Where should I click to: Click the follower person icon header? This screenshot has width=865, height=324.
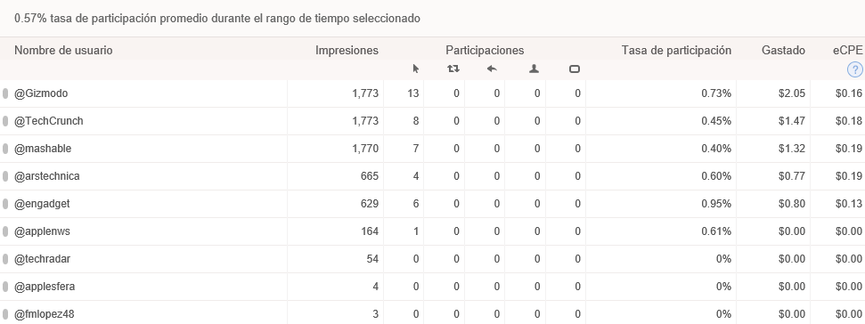[534, 69]
